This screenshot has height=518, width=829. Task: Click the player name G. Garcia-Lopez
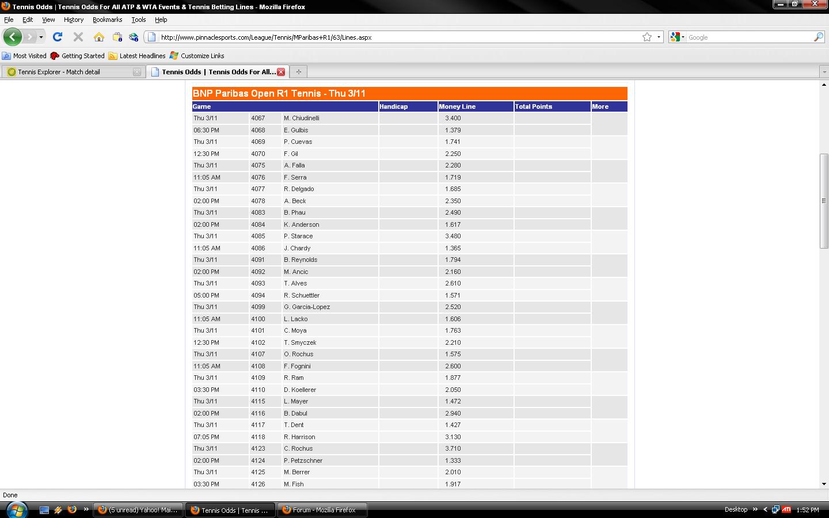tap(307, 307)
